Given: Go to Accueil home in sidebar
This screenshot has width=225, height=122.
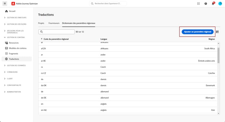Looking at the screenshot, I should click(x=12, y=11).
